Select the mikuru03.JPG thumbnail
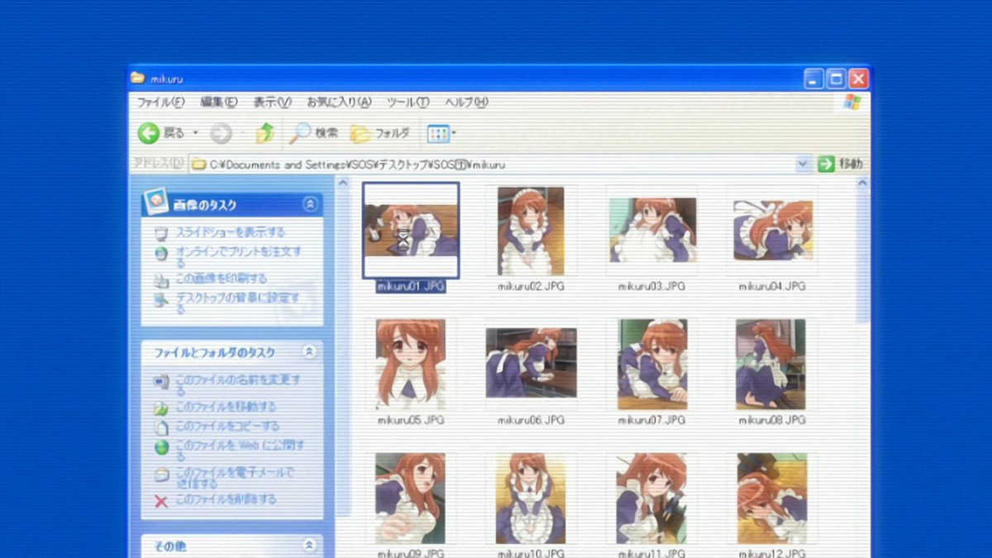992x558 pixels. pos(652,231)
